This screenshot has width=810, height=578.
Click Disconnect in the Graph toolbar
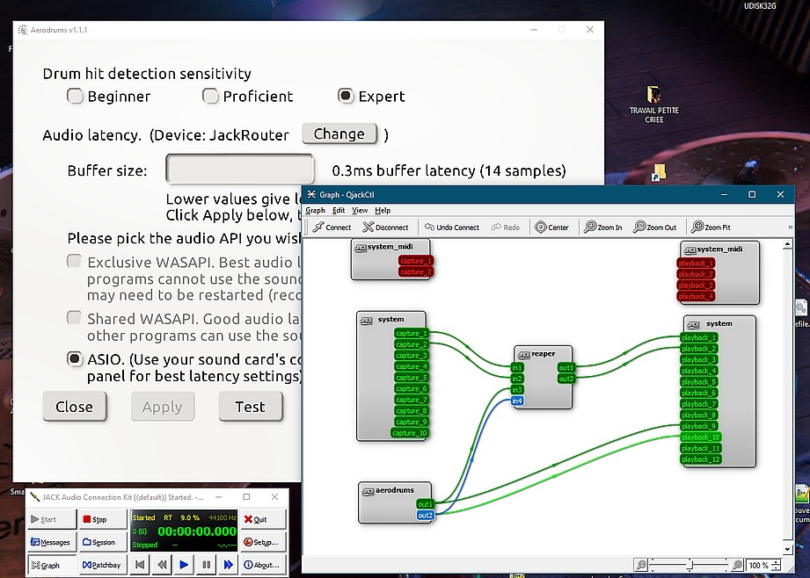pyautogui.click(x=385, y=227)
